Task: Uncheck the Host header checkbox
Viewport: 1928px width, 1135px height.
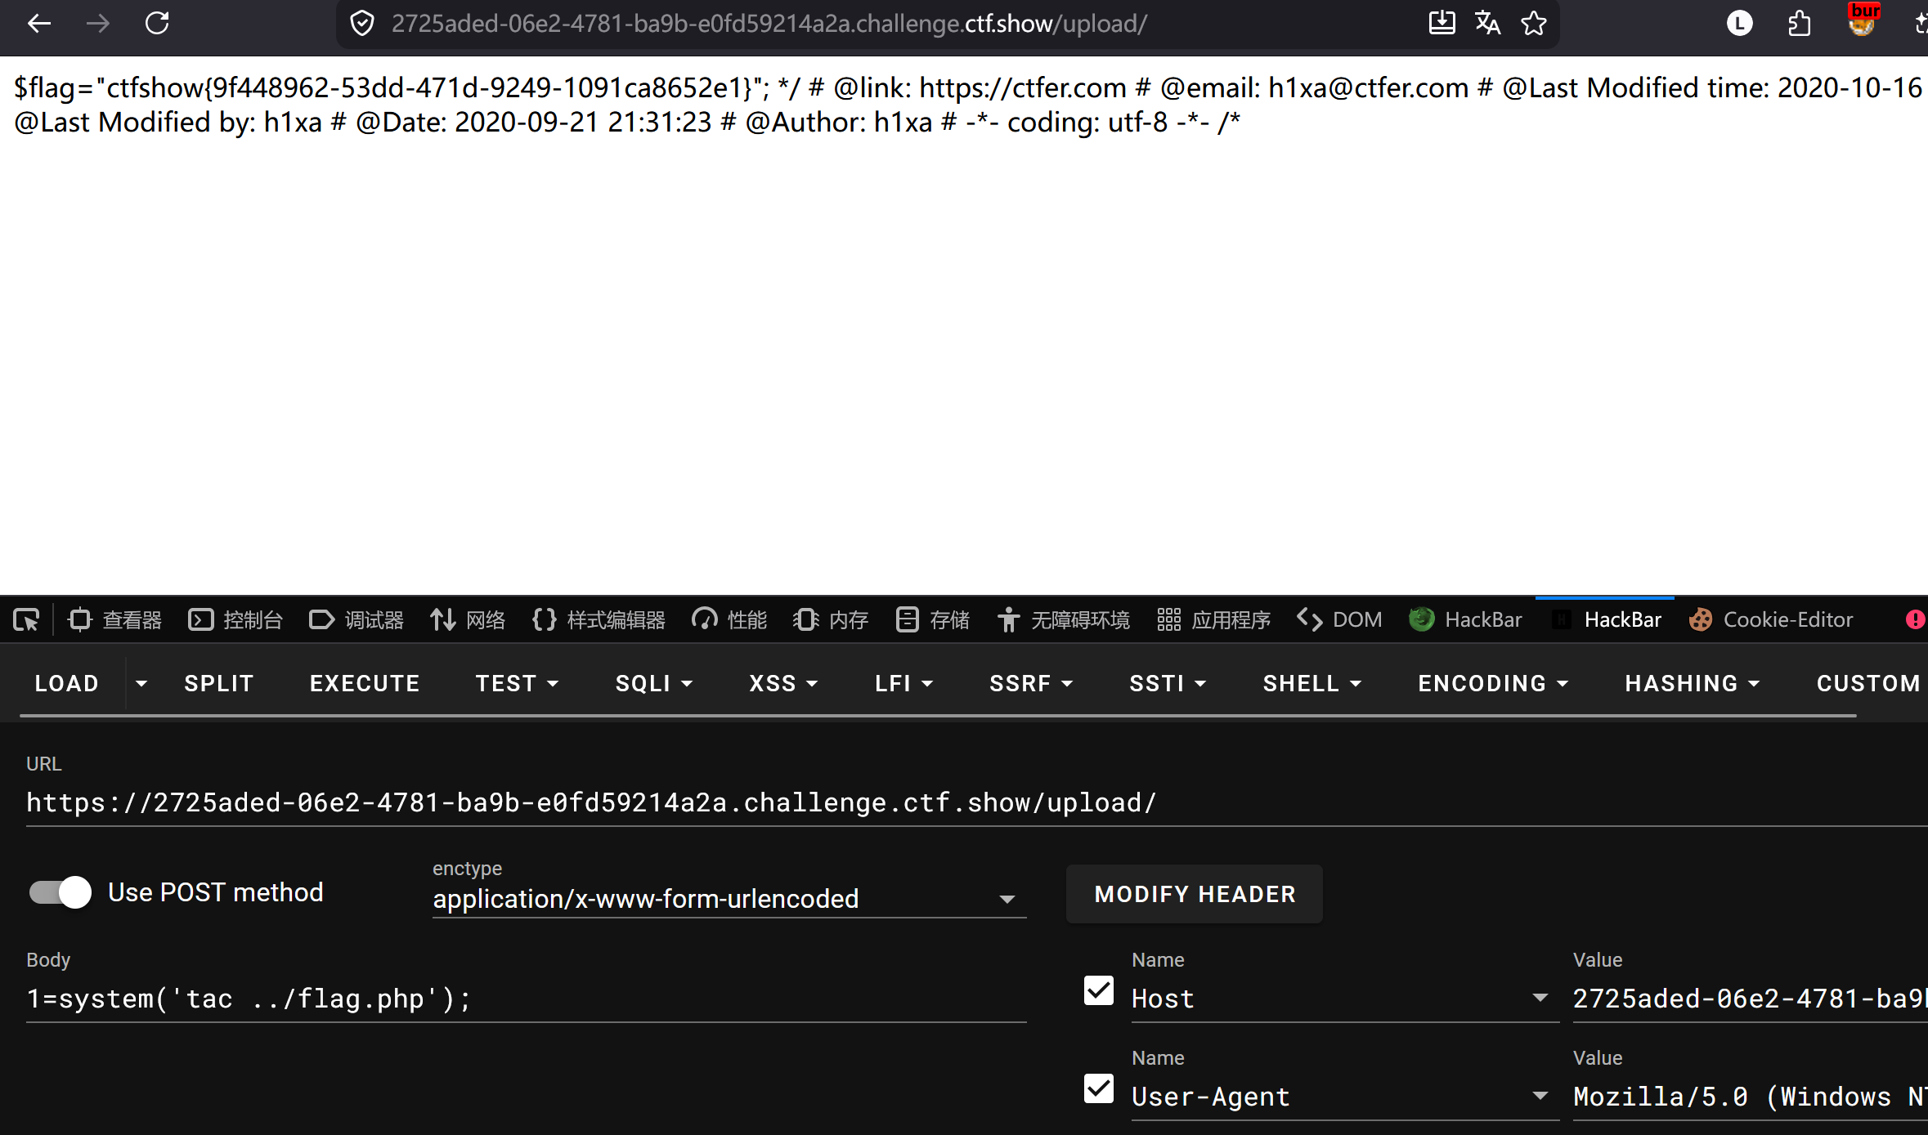Action: click(x=1099, y=990)
